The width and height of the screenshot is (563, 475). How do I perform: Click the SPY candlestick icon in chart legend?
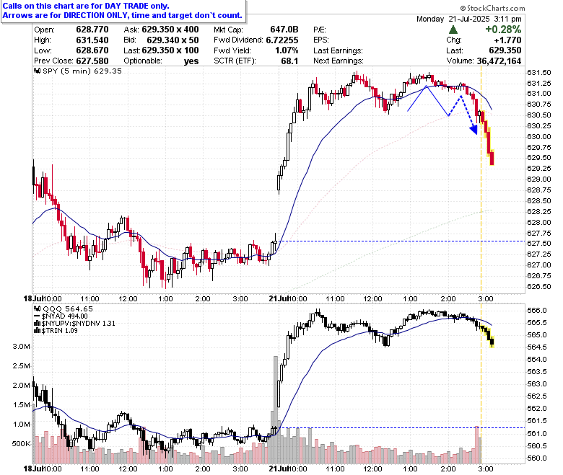pyautogui.click(x=37, y=71)
